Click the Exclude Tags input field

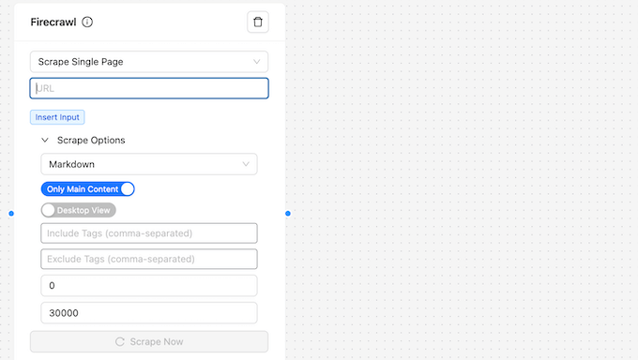(x=149, y=259)
